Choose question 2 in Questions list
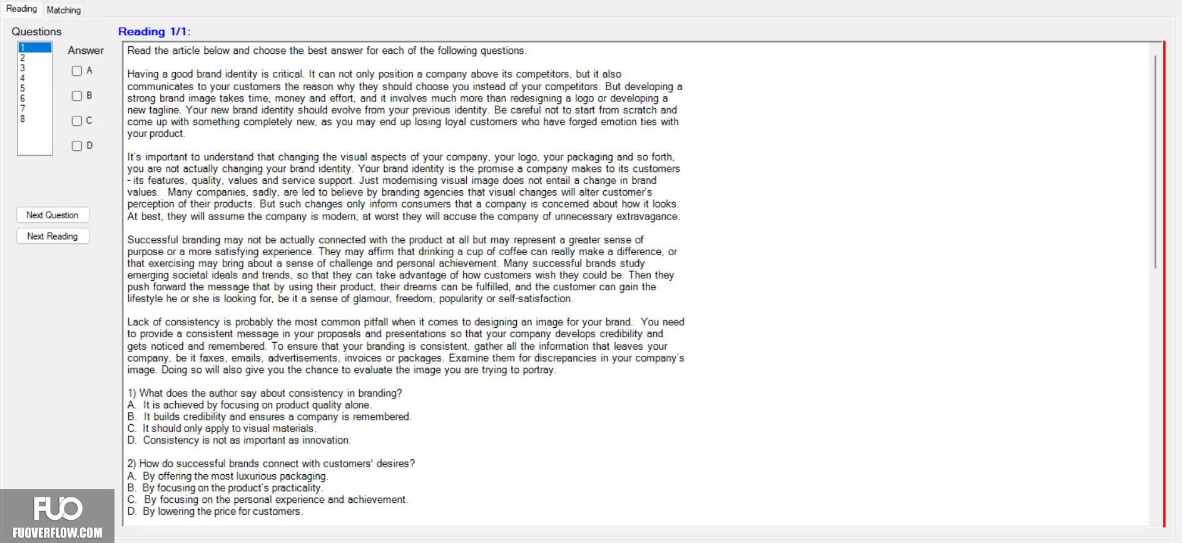This screenshot has width=1182, height=543. coord(34,58)
